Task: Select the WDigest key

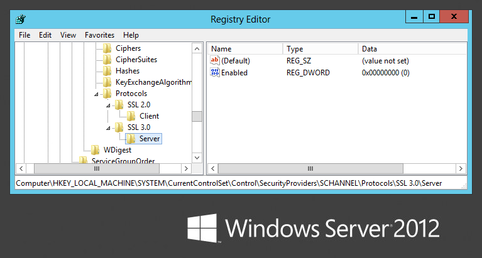Action: 118,150
